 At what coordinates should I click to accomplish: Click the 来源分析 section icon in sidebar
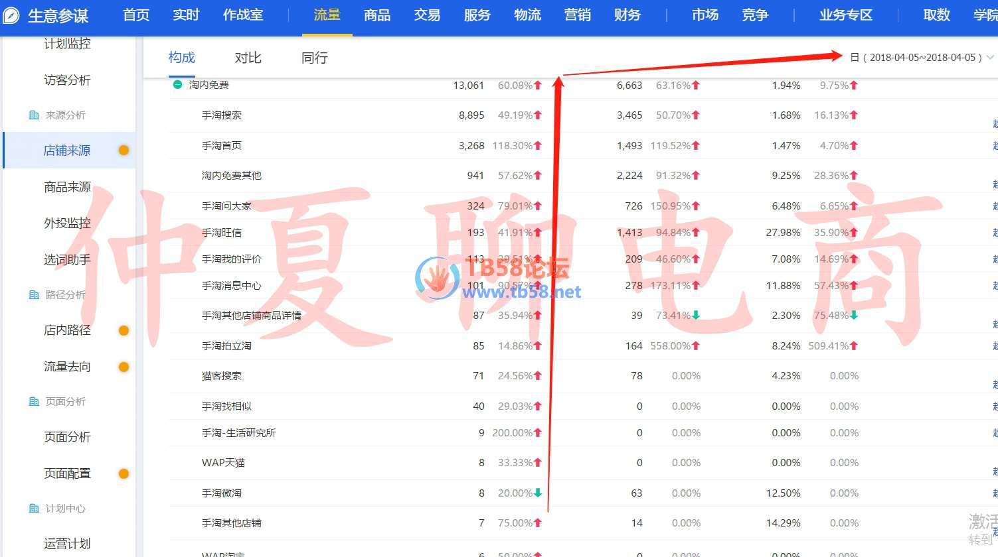pos(34,115)
